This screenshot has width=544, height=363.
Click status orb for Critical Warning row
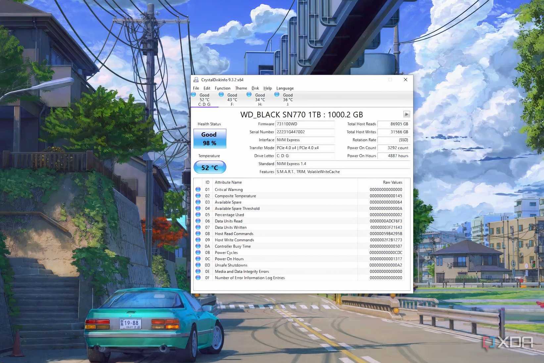tap(198, 189)
